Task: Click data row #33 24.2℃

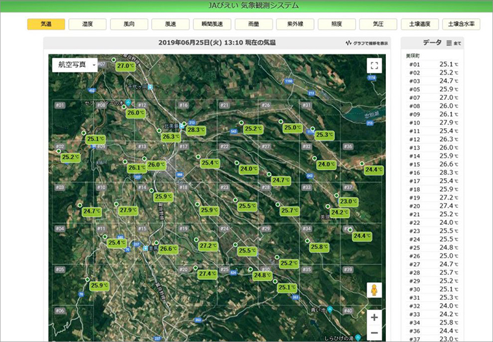Action: (433, 314)
